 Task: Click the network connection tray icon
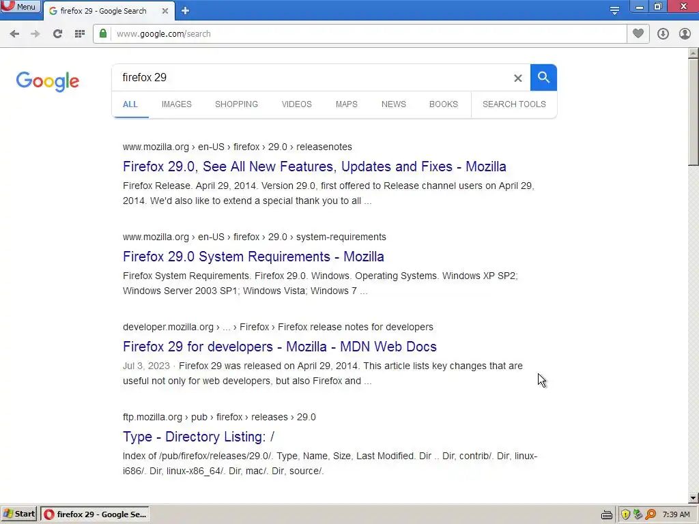pos(638,514)
